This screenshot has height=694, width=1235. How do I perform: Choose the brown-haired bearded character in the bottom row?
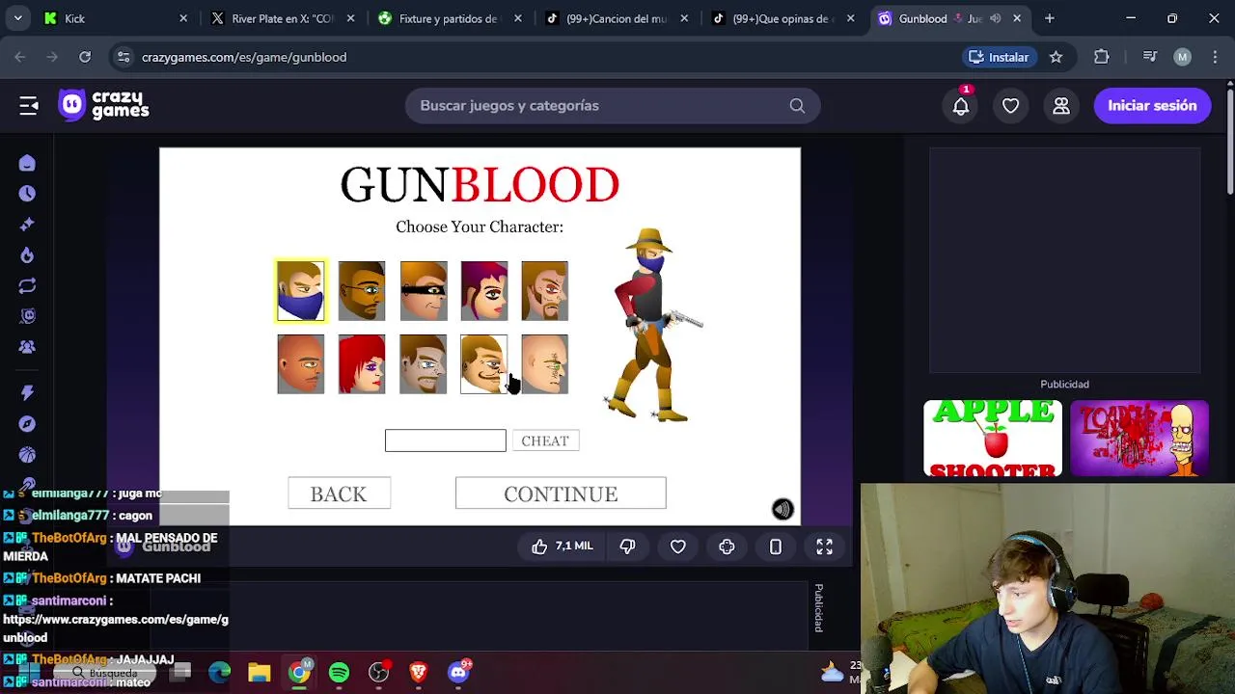(x=424, y=364)
